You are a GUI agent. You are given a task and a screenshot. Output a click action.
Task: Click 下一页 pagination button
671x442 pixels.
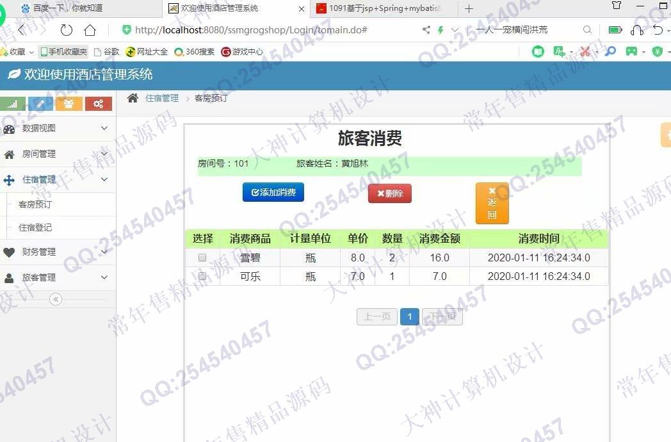click(x=442, y=316)
